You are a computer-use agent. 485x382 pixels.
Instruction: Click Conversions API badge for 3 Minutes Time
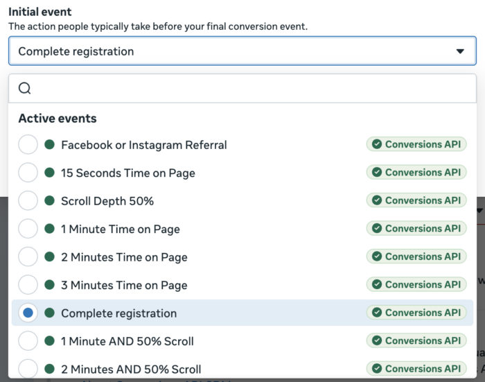click(x=416, y=284)
